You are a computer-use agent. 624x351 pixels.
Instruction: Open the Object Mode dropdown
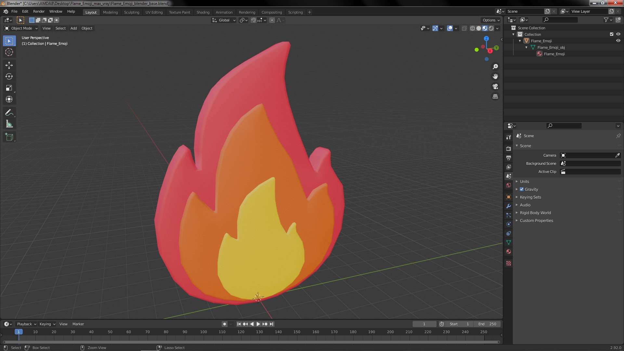[x=21, y=28]
